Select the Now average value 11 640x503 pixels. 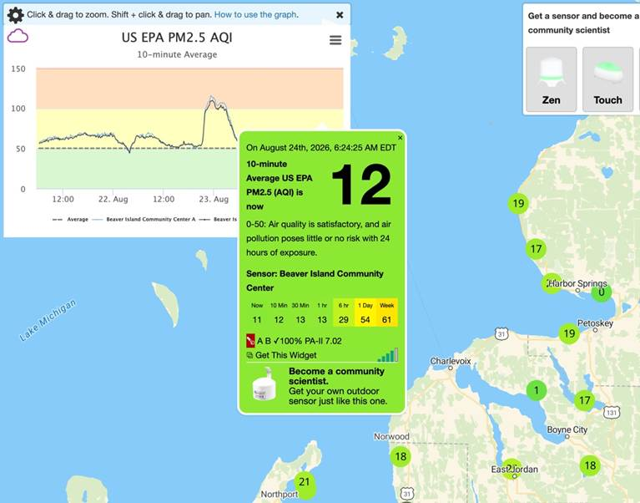(x=257, y=319)
